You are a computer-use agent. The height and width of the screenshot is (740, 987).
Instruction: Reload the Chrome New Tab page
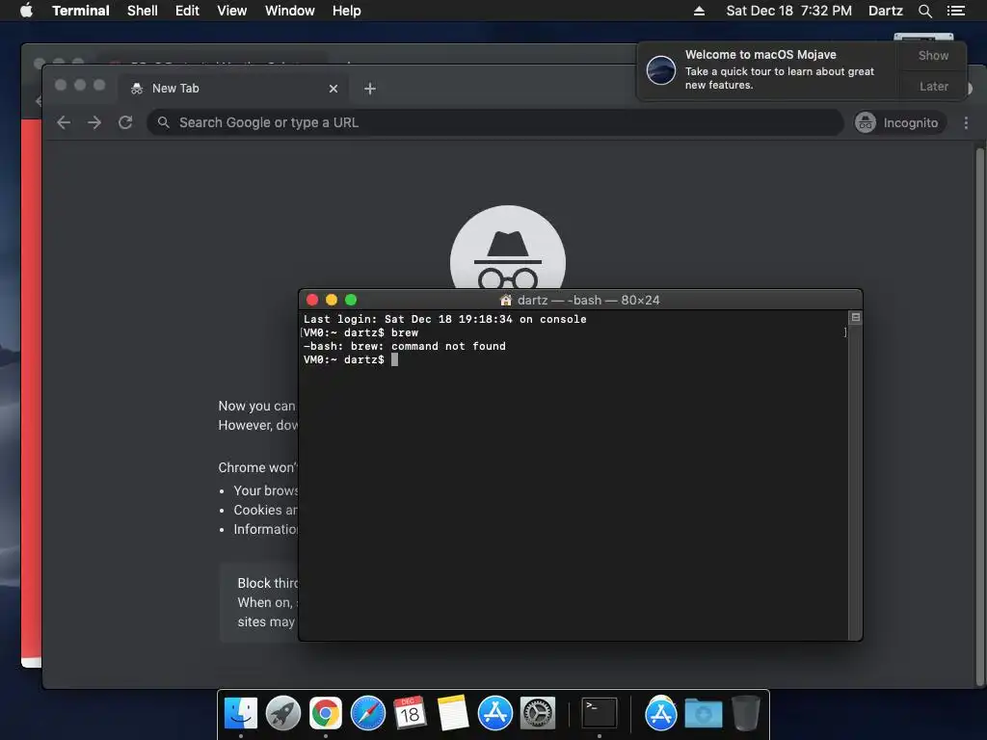(x=125, y=122)
